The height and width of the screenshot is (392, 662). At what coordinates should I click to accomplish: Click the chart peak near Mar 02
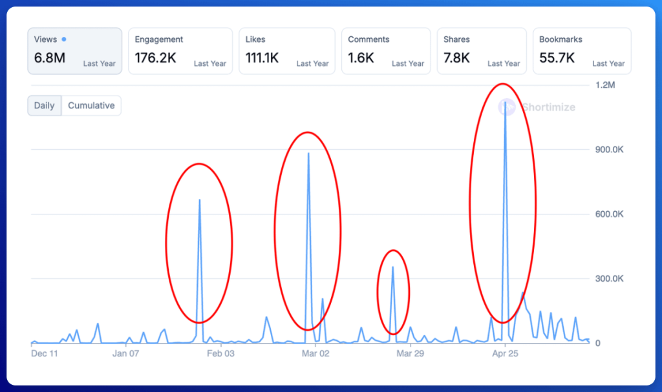[308, 154]
